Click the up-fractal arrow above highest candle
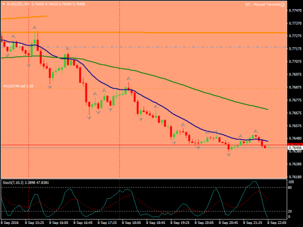This screenshot has width=303, height=227. pos(35,27)
